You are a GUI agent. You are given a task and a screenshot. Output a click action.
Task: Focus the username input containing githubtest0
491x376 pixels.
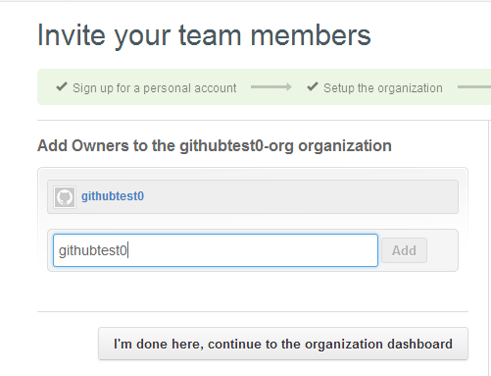click(x=216, y=250)
